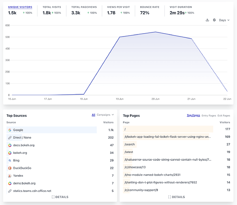The height and width of the screenshot is (205, 237).
Task: Filter by Yandex source
Action: (x=60, y=175)
